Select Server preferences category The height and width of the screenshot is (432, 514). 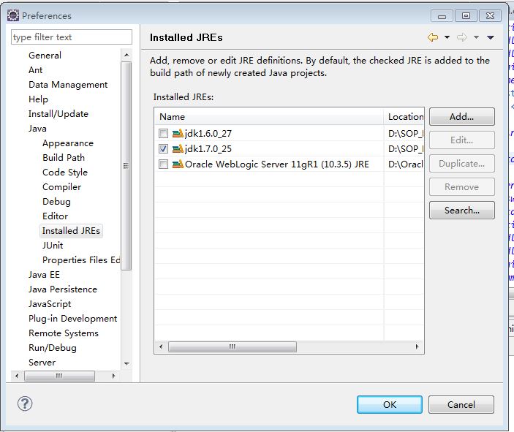point(42,363)
